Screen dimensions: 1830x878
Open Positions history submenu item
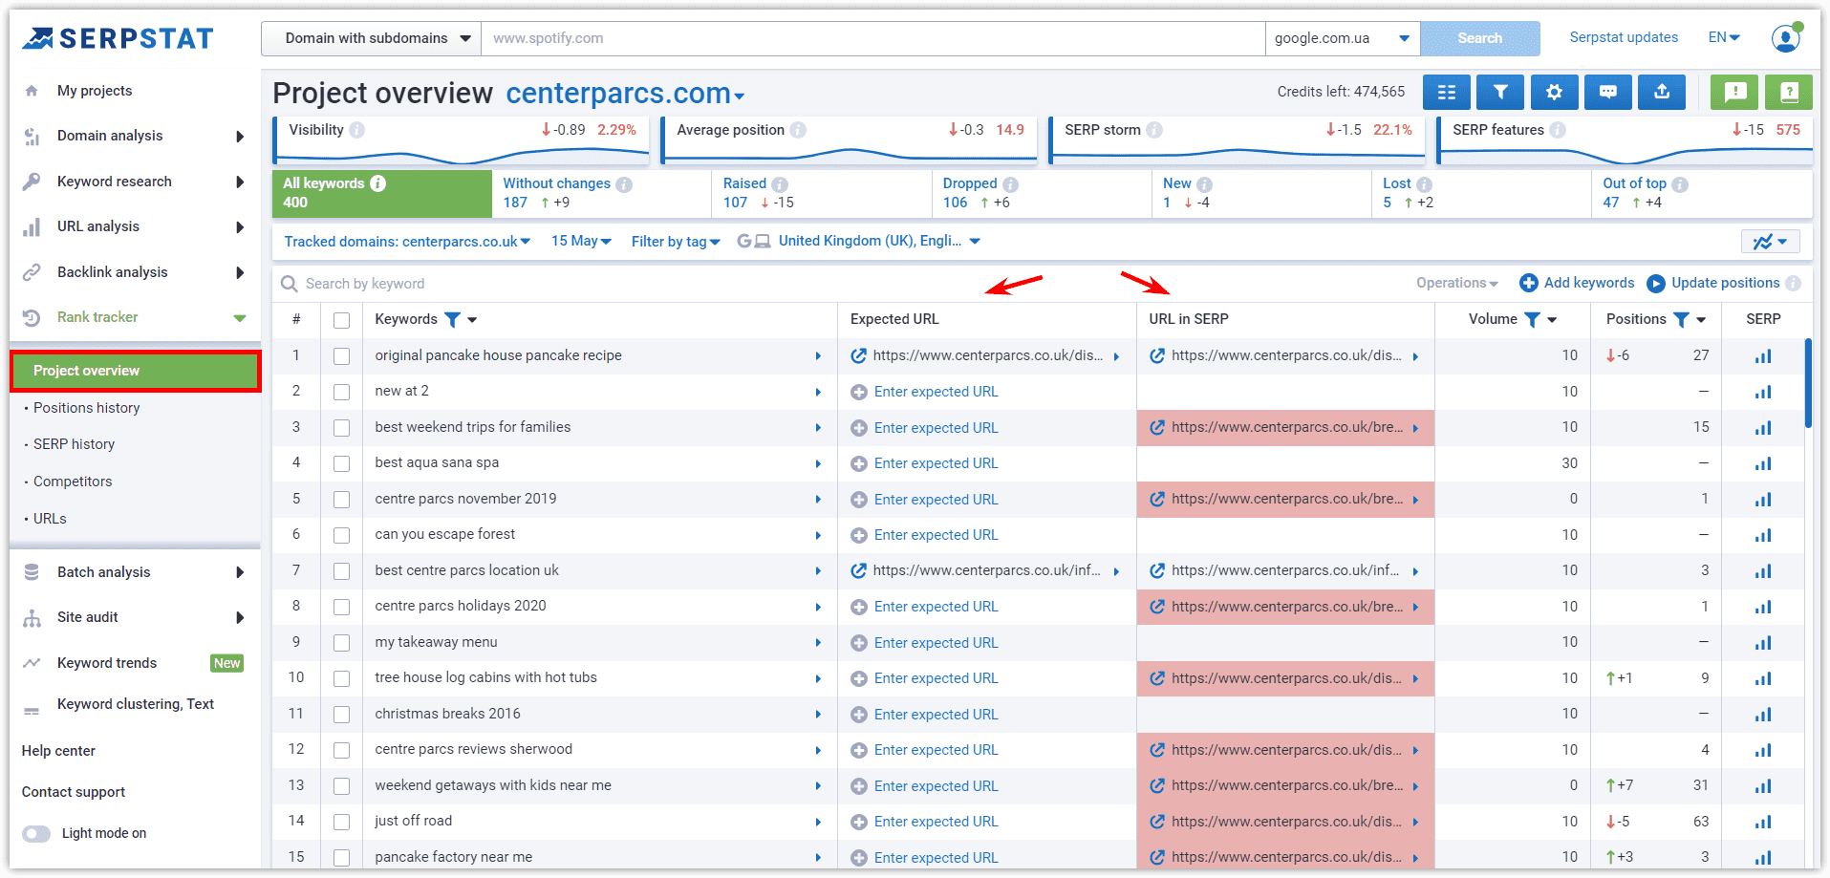coord(87,408)
